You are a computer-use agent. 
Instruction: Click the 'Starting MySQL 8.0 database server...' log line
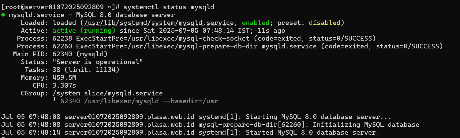[x=319, y=117]
